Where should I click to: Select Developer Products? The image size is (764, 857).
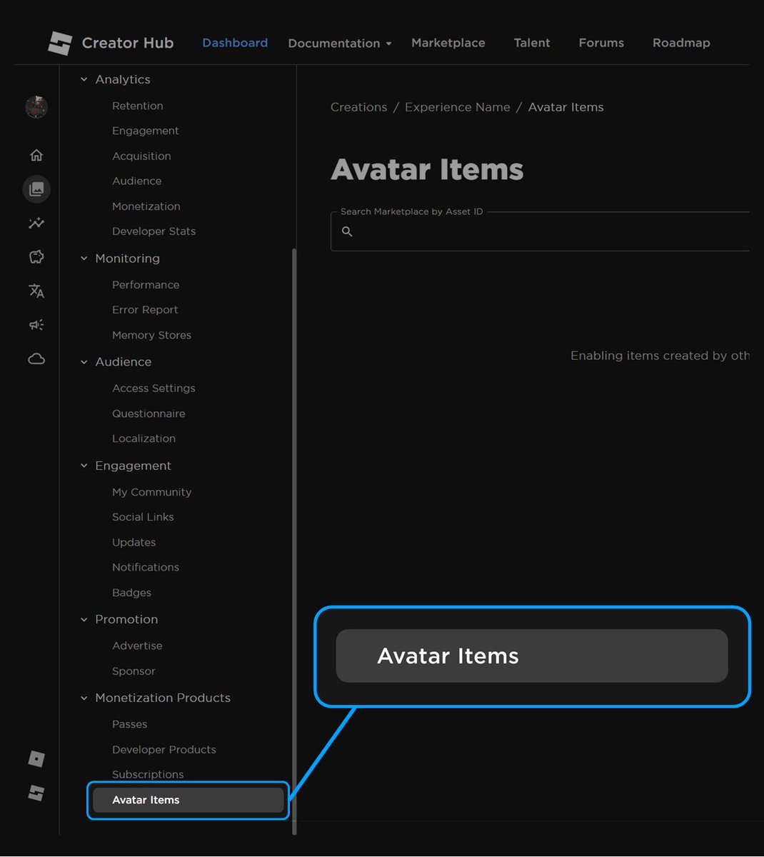point(164,750)
